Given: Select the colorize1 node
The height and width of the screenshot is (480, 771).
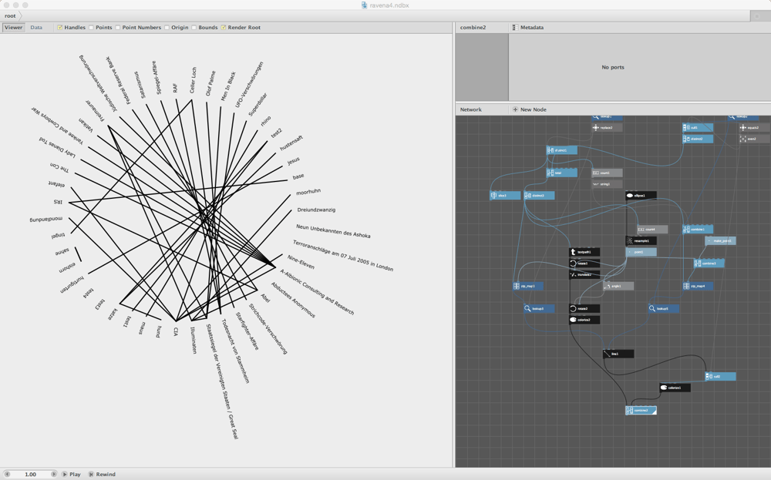Looking at the screenshot, I should (675, 388).
